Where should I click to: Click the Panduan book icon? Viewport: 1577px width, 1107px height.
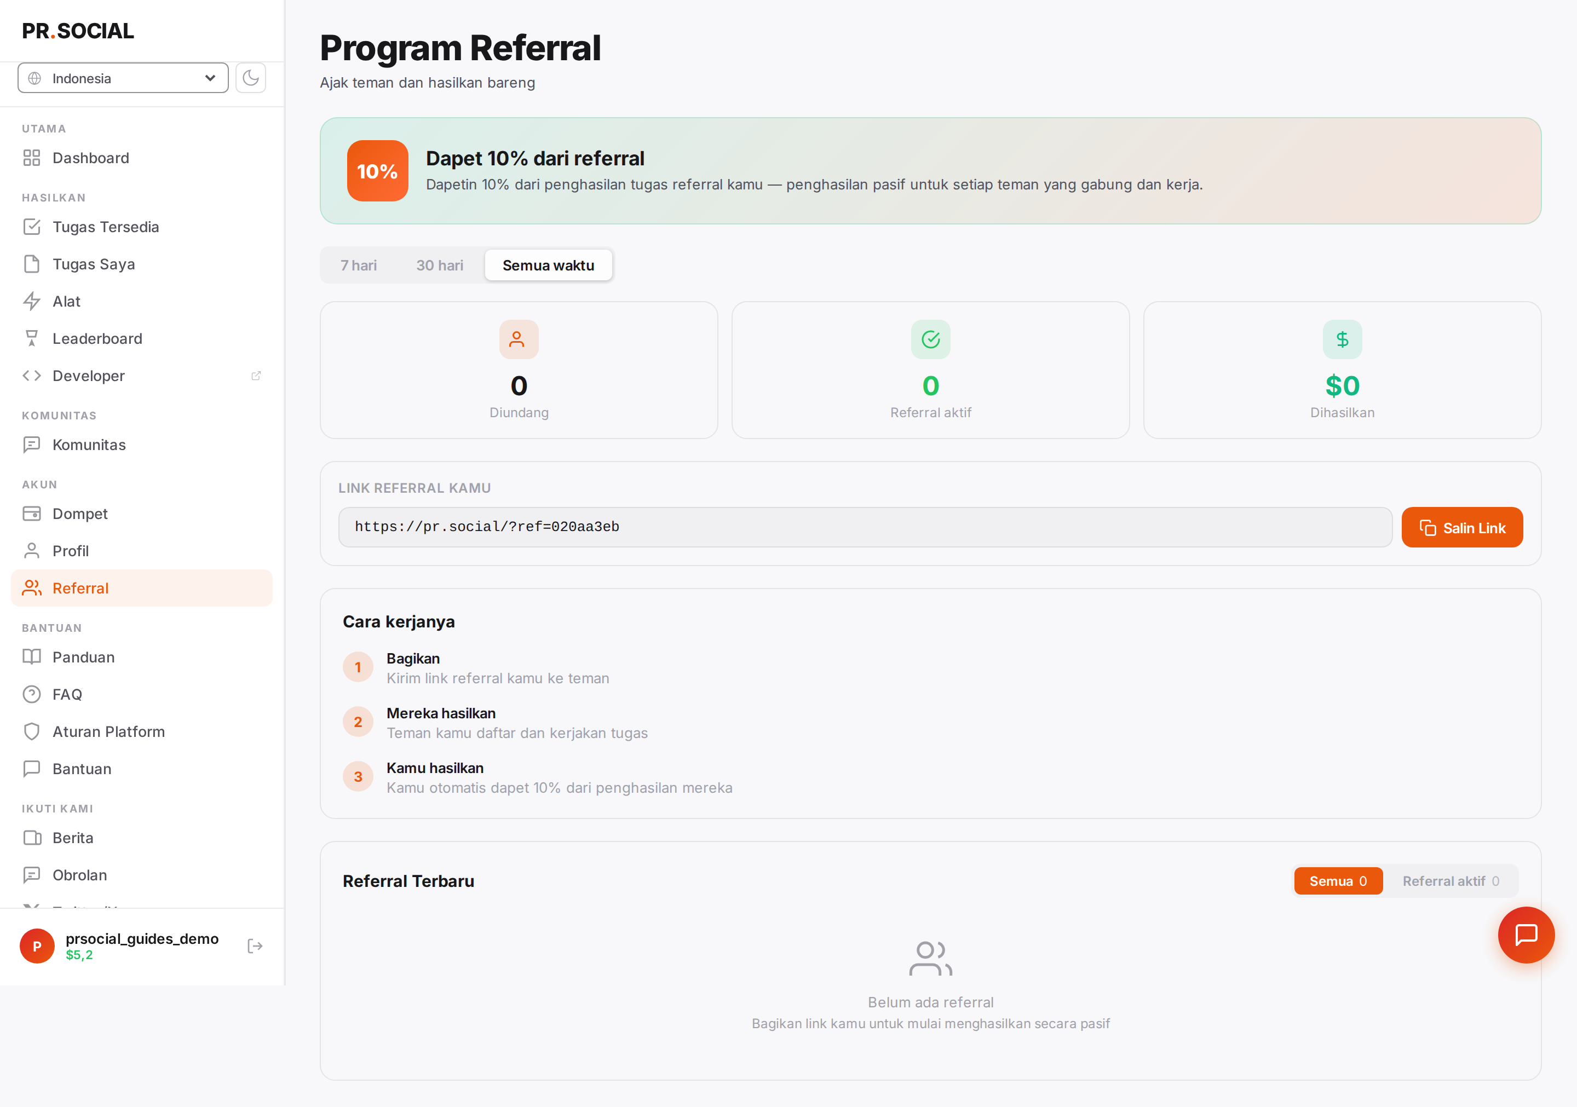(32, 656)
